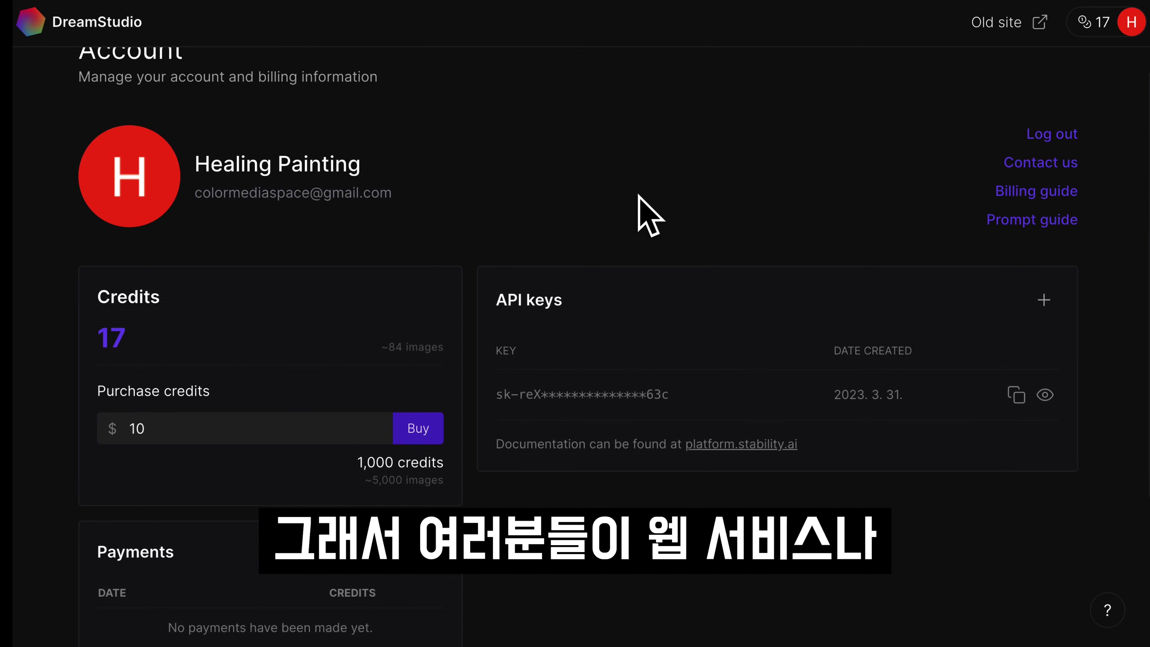1150x647 pixels.
Task: Click the 1,000 credits text
Action: pyautogui.click(x=400, y=462)
